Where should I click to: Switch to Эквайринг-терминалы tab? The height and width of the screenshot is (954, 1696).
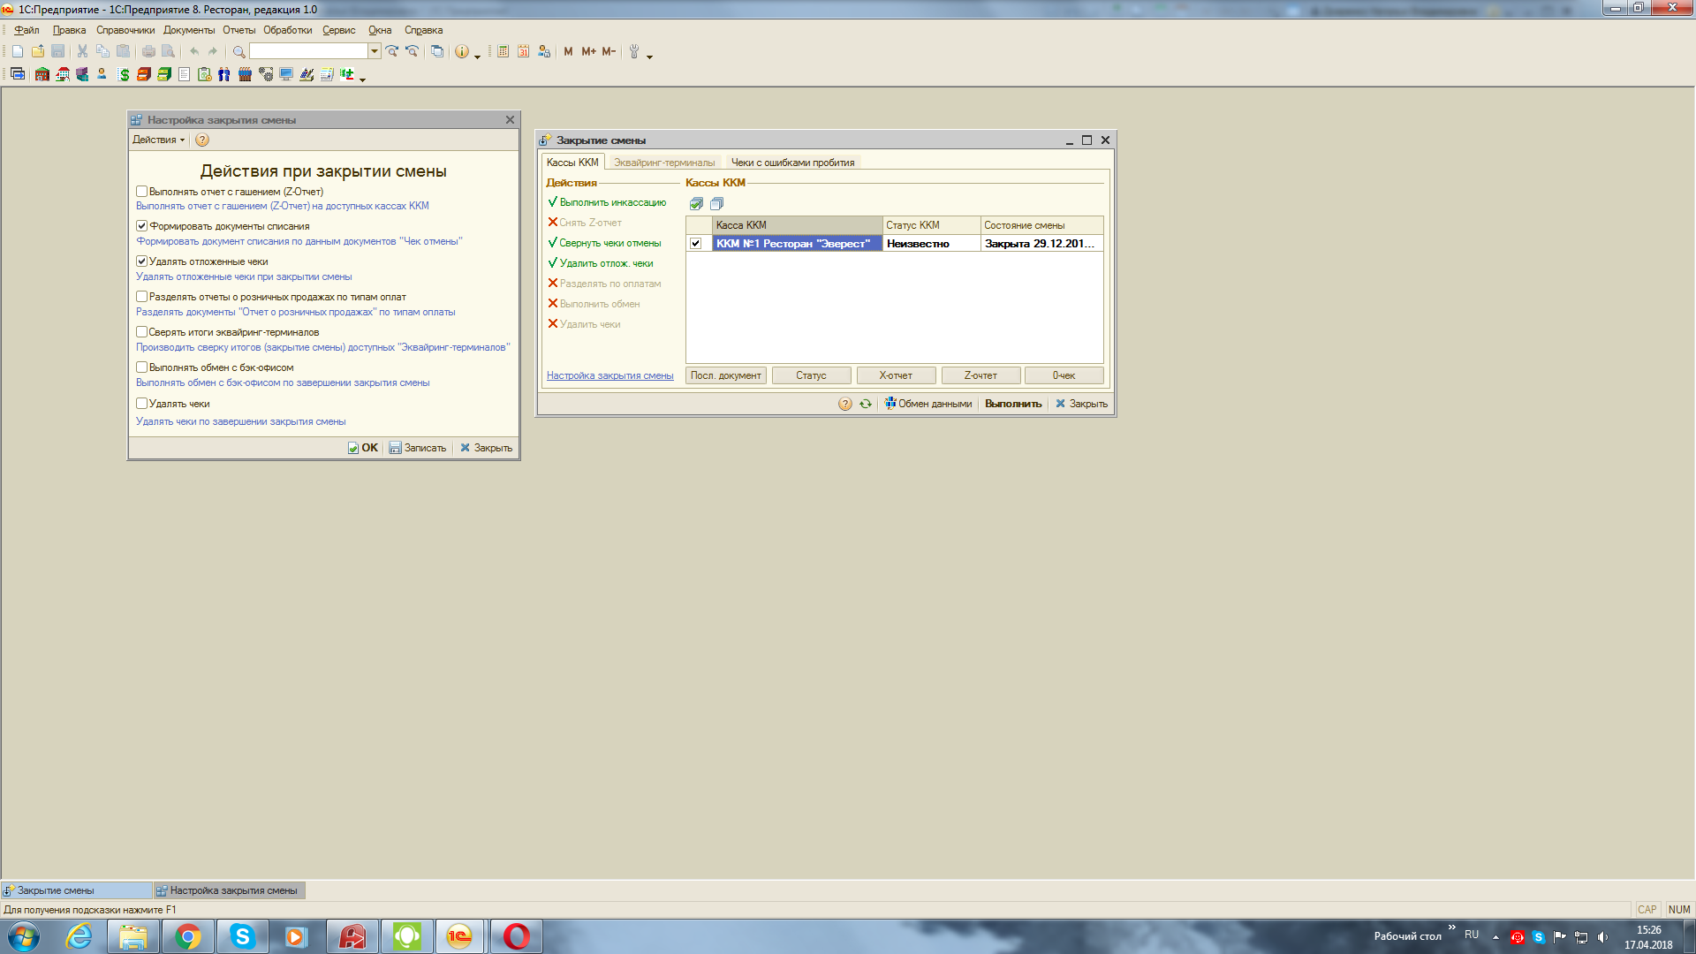pyautogui.click(x=664, y=163)
